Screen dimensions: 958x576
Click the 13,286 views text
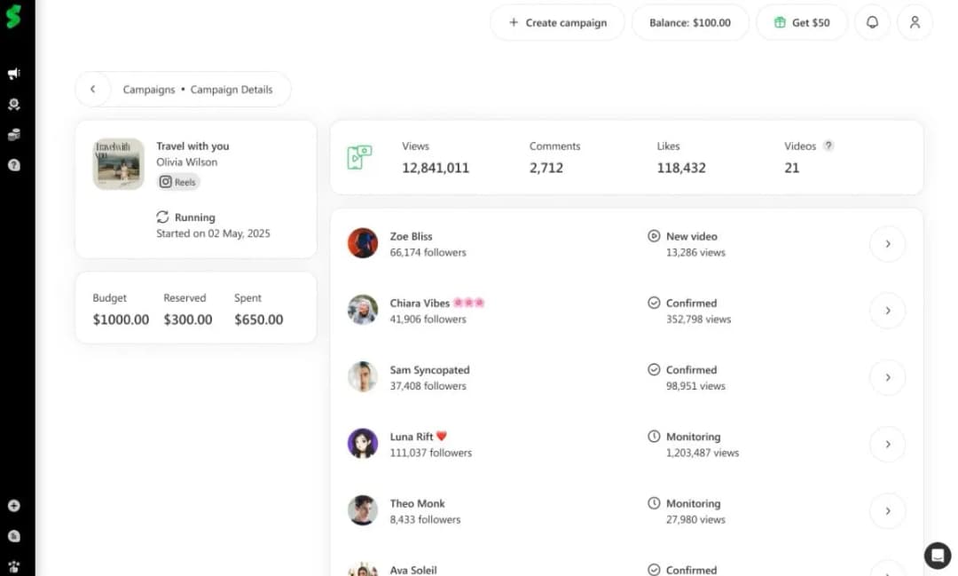(695, 252)
